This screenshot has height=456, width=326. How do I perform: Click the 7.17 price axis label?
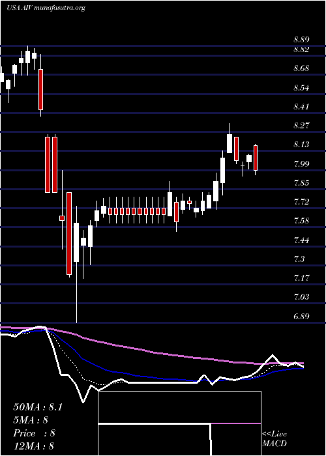tap(301, 278)
